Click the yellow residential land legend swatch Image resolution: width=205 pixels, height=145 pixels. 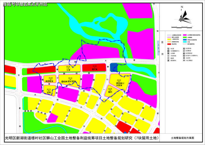169,39
